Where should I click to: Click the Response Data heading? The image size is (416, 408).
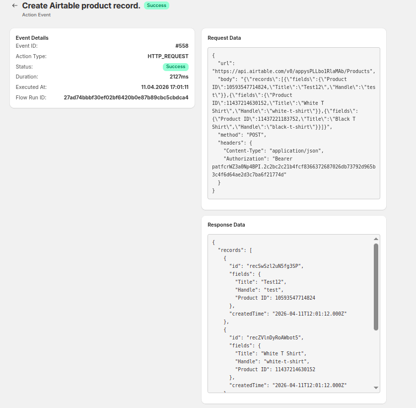point(226,225)
